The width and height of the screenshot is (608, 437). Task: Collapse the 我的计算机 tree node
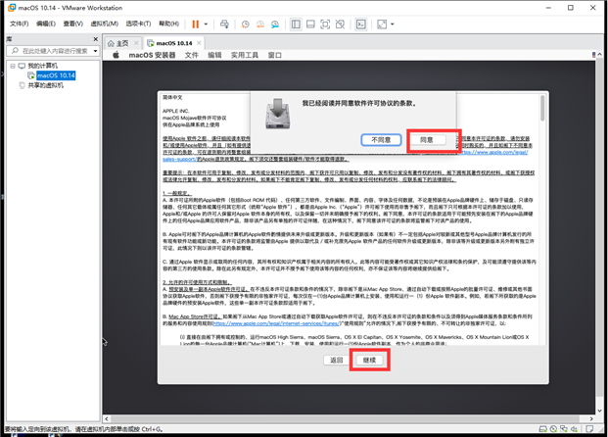tap(13, 66)
